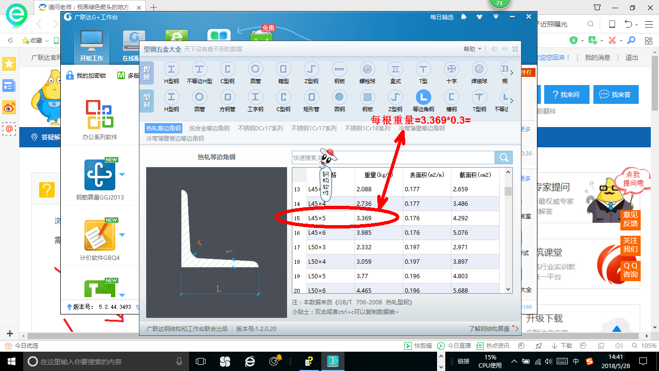The image size is (659, 371).
Task: Open Weibo icon in browser sidebar
Action: [9, 107]
